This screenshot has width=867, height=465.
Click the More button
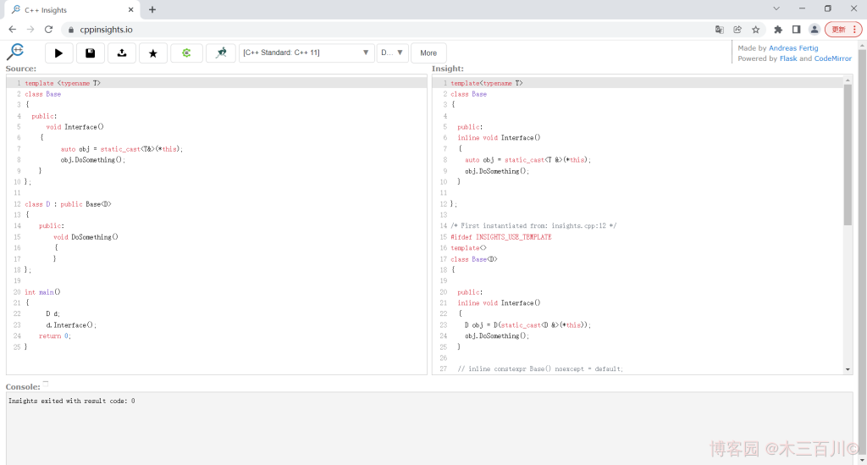[428, 53]
